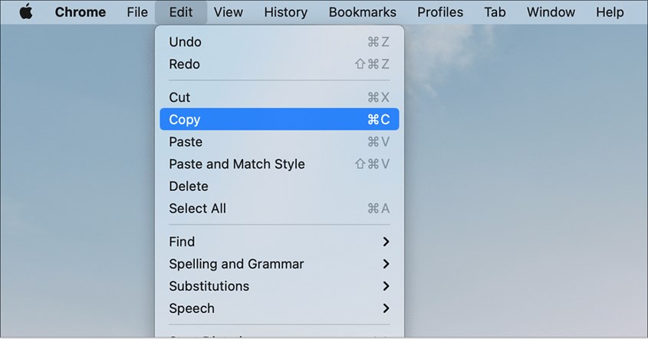
Task: Expand the Find submenu
Action: (x=279, y=242)
